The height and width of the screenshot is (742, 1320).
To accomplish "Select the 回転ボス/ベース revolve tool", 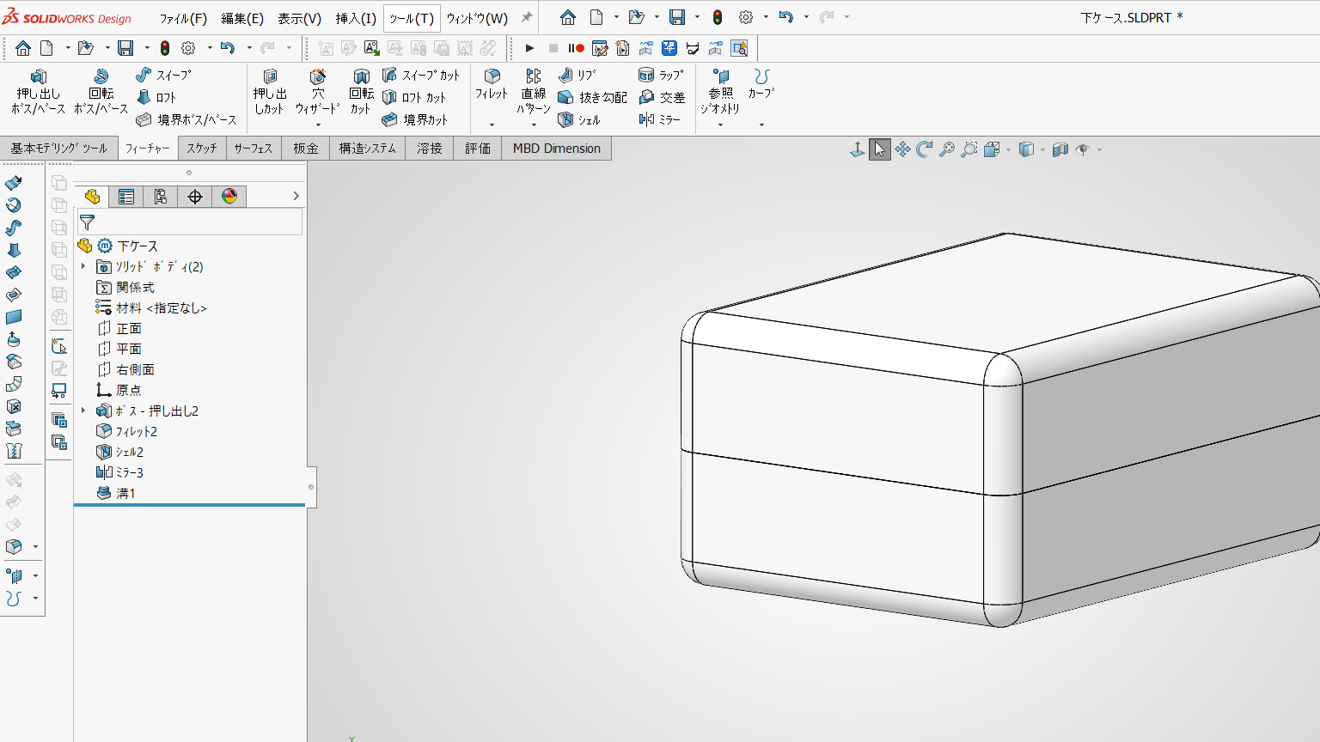I will tap(101, 92).
